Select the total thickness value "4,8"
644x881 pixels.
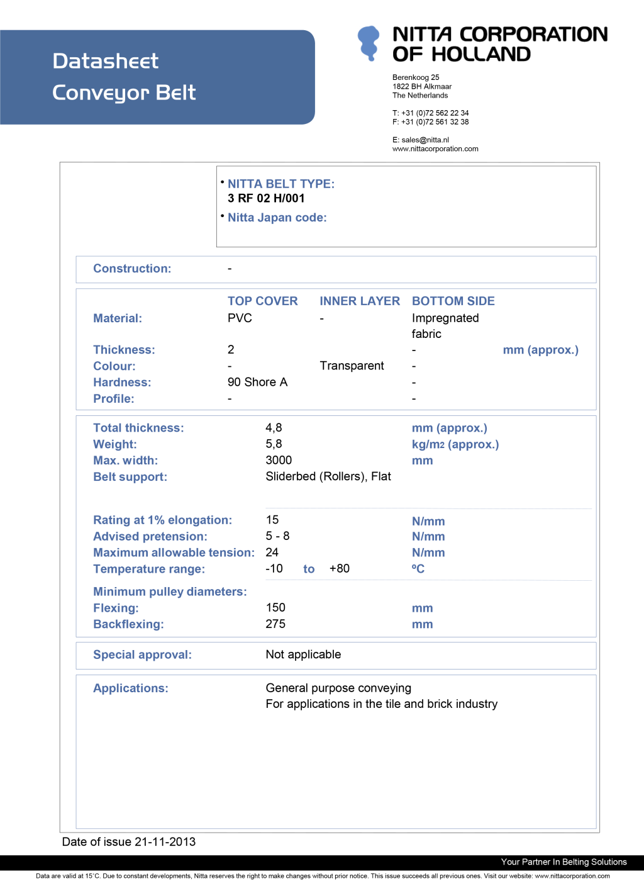[x=274, y=428]
